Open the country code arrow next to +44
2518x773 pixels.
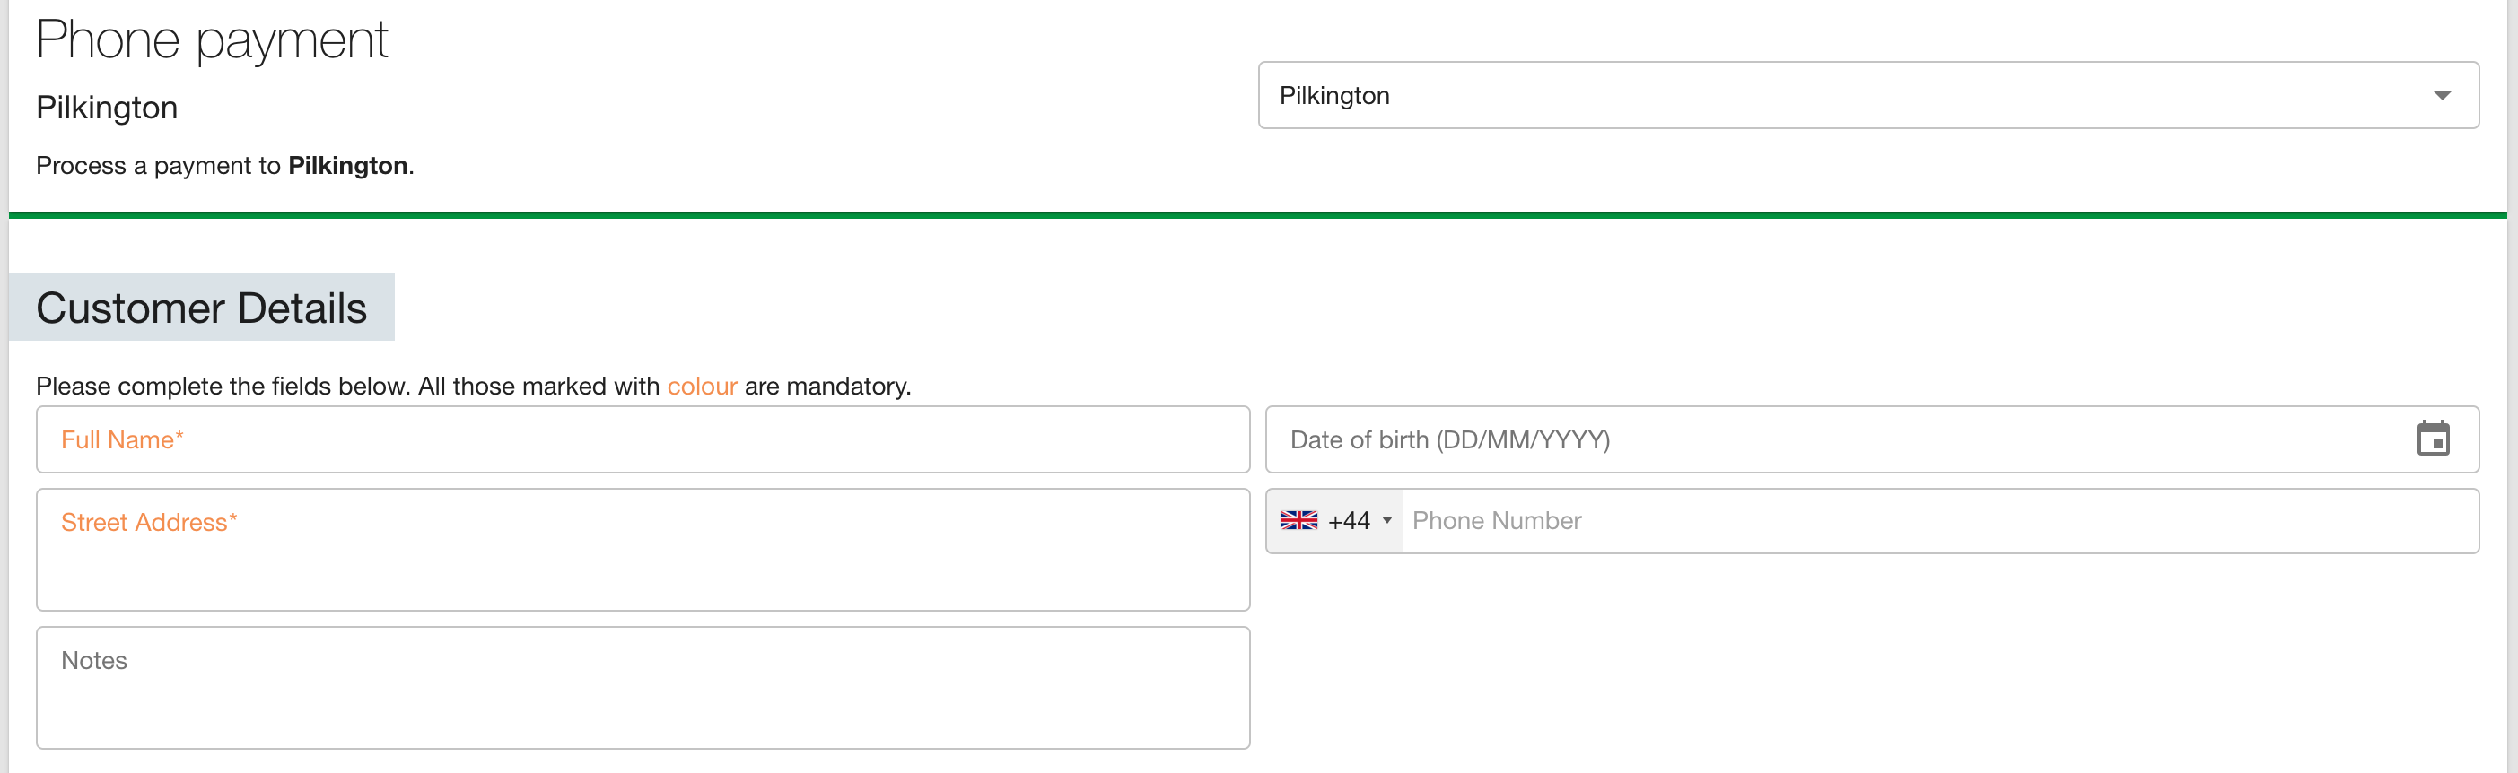click(1386, 521)
